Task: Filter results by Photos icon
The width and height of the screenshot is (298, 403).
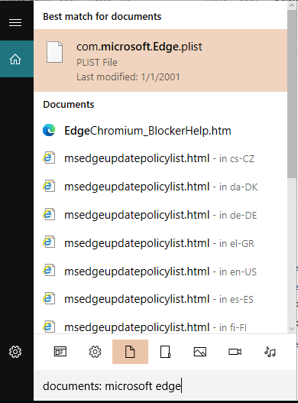Action: pos(200,352)
